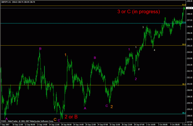Click the orange '1' wave label
The image size is (193, 126).
65,55
